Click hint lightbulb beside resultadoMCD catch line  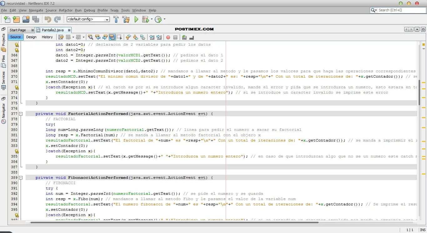click(x=17, y=87)
